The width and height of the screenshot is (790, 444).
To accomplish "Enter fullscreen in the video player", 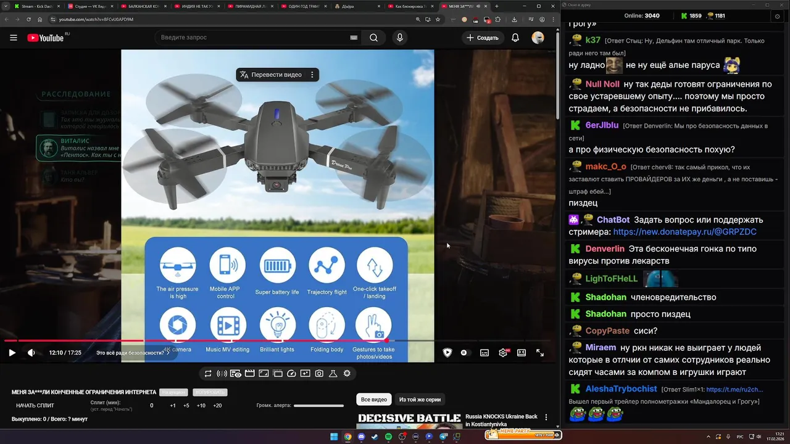I will (540, 353).
